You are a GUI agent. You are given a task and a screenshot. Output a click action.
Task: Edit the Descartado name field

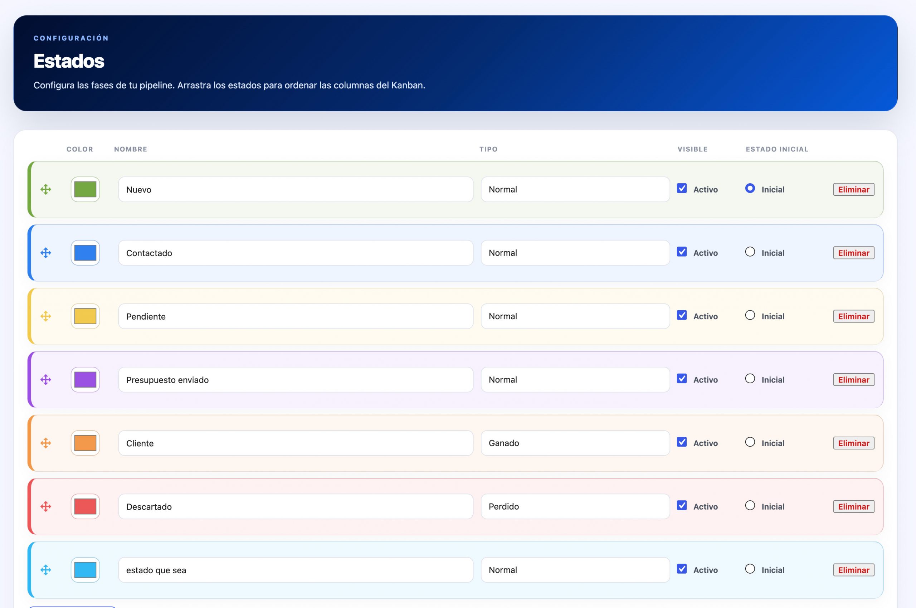coord(296,506)
